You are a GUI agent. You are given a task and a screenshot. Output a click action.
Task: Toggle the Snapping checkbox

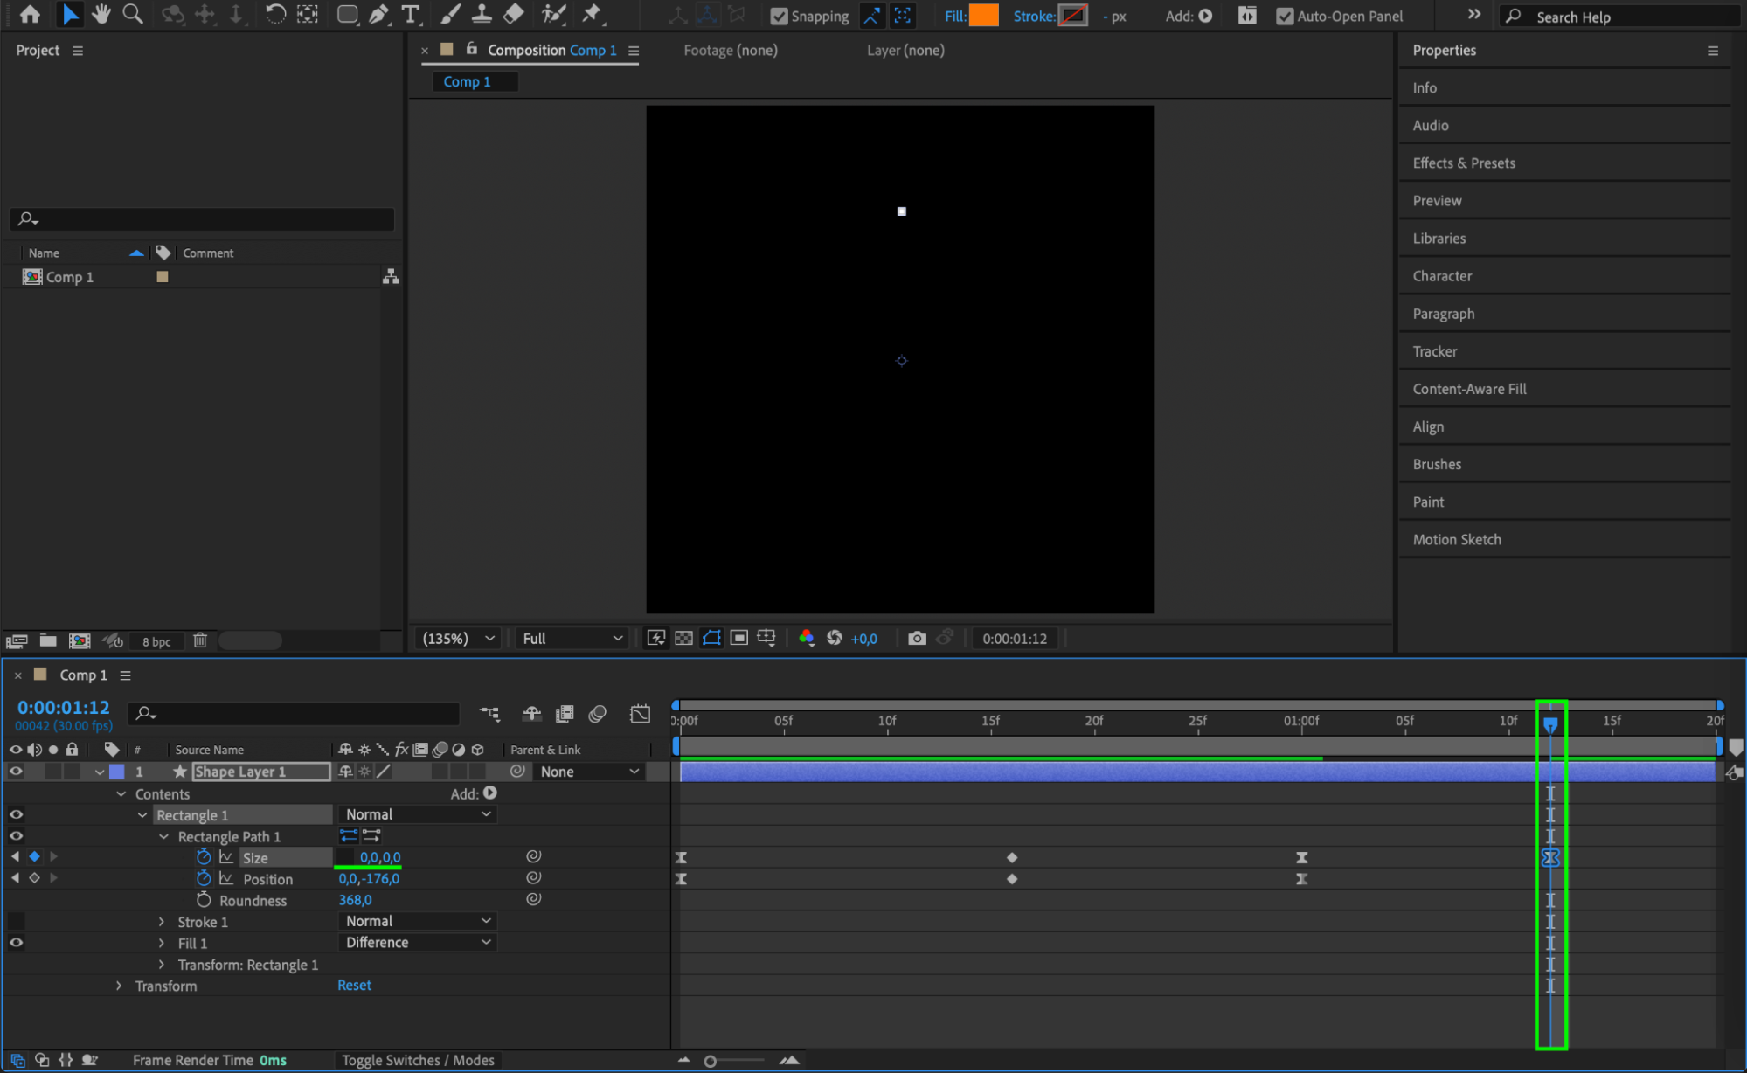coord(779,16)
